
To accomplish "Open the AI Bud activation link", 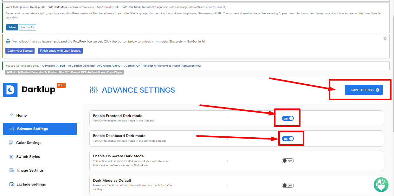I will [x=121, y=66].
